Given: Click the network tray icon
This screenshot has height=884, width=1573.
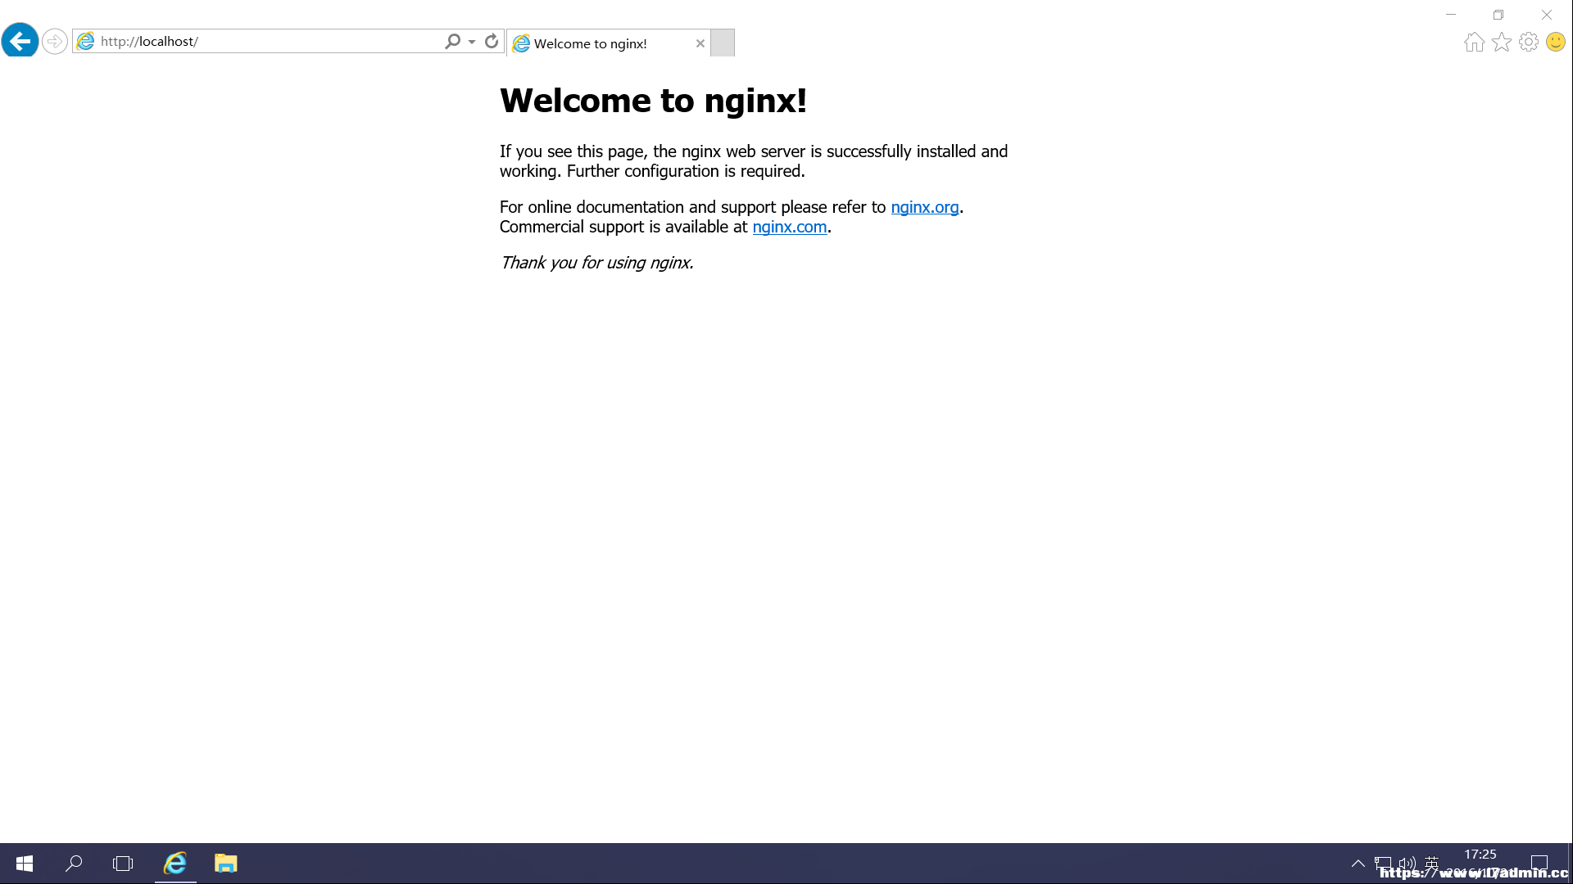Looking at the screenshot, I should pos(1383,864).
